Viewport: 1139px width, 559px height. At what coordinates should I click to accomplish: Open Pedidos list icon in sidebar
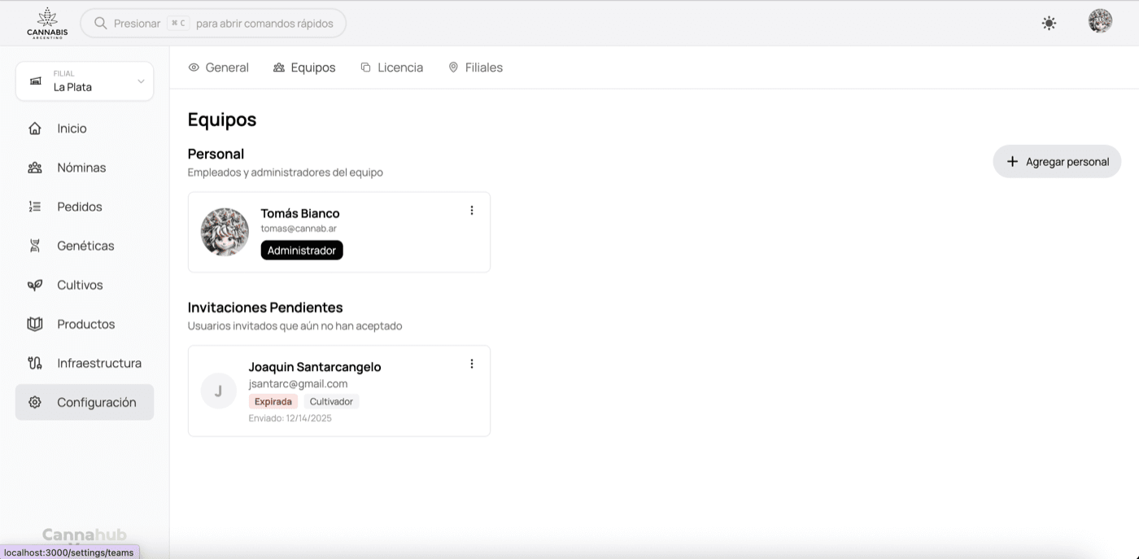pyautogui.click(x=35, y=207)
